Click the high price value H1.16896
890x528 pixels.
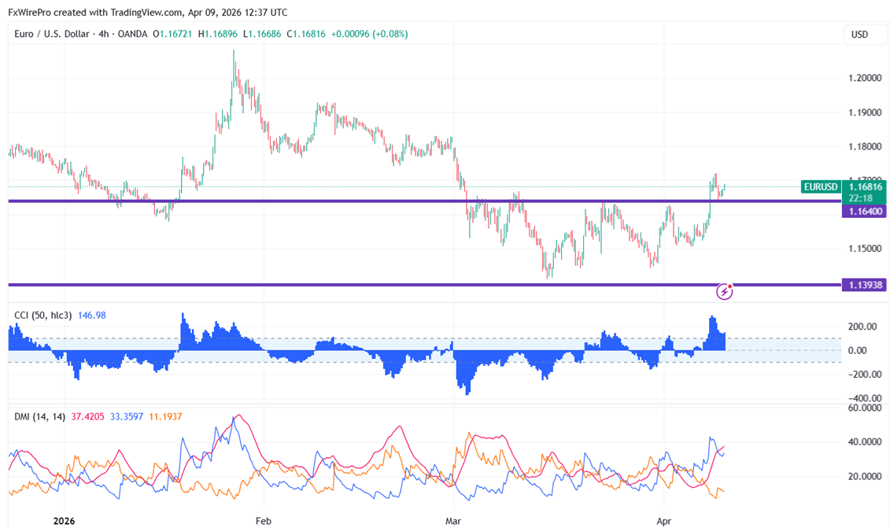217,34
